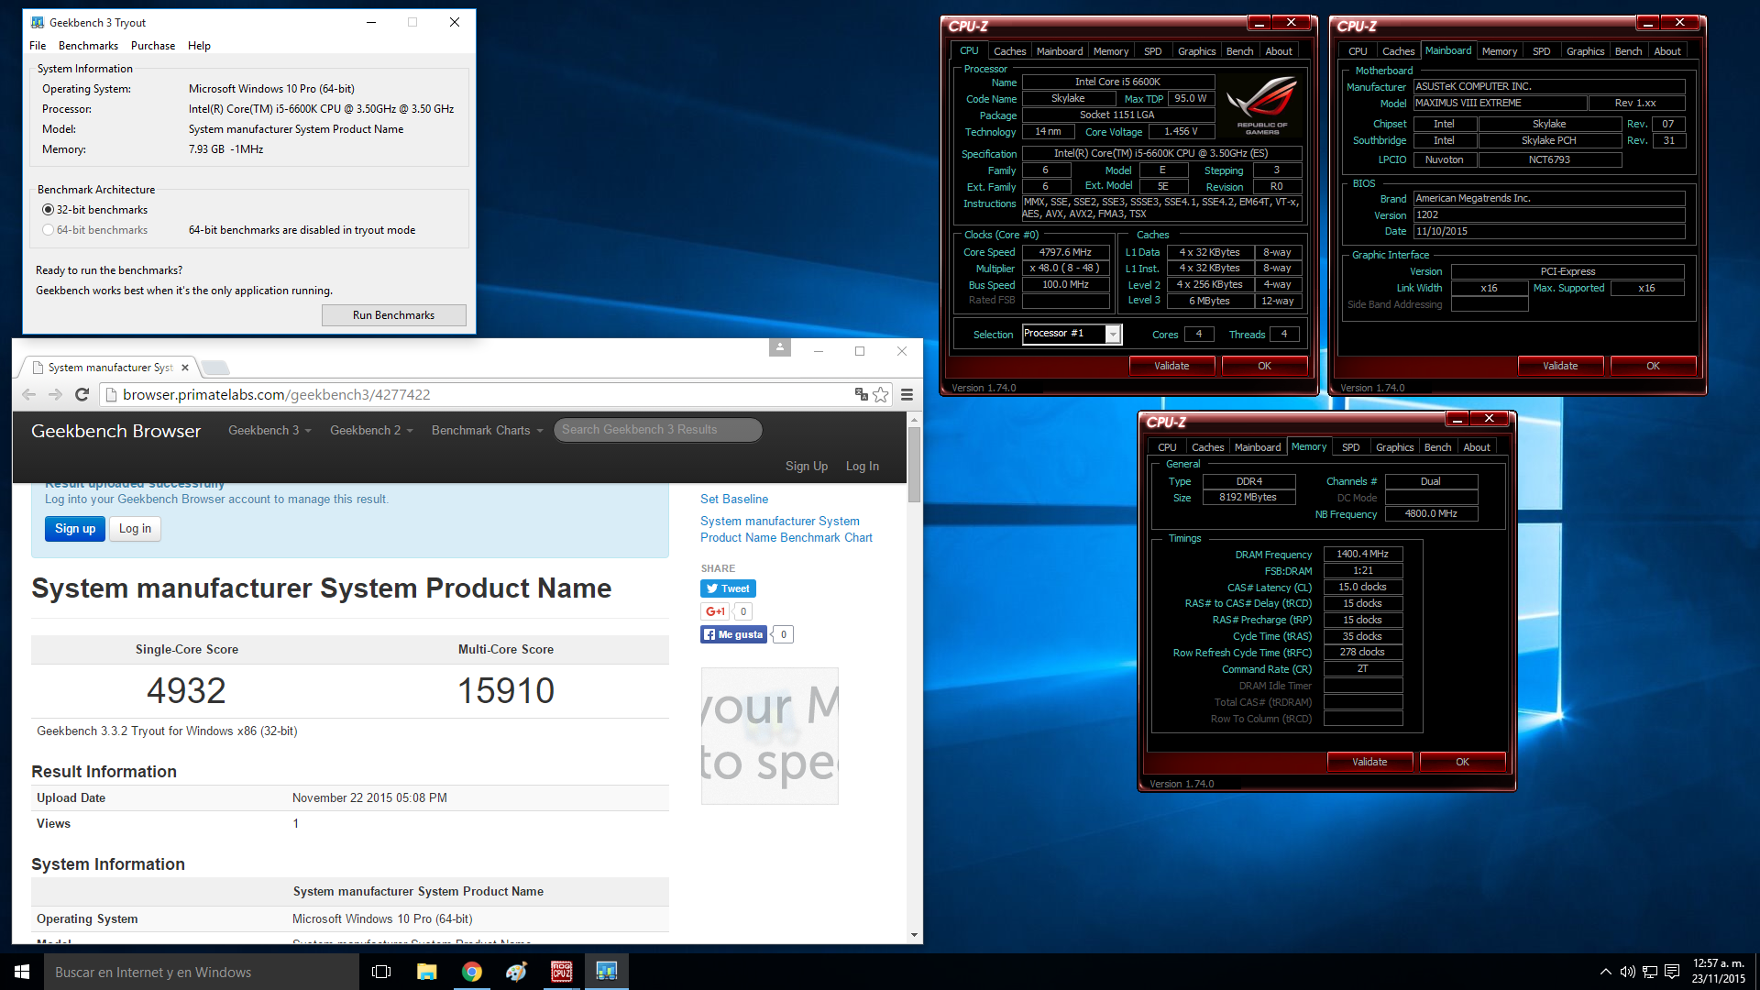The height and width of the screenshot is (990, 1760).
Task: Click the taskbar clock and date
Action: (1719, 972)
